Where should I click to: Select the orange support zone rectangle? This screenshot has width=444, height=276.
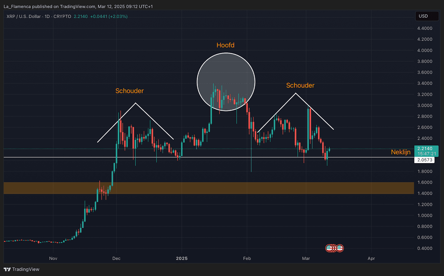pos(209,188)
